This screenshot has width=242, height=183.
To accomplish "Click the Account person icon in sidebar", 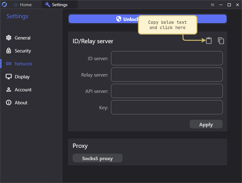I will [9, 90].
